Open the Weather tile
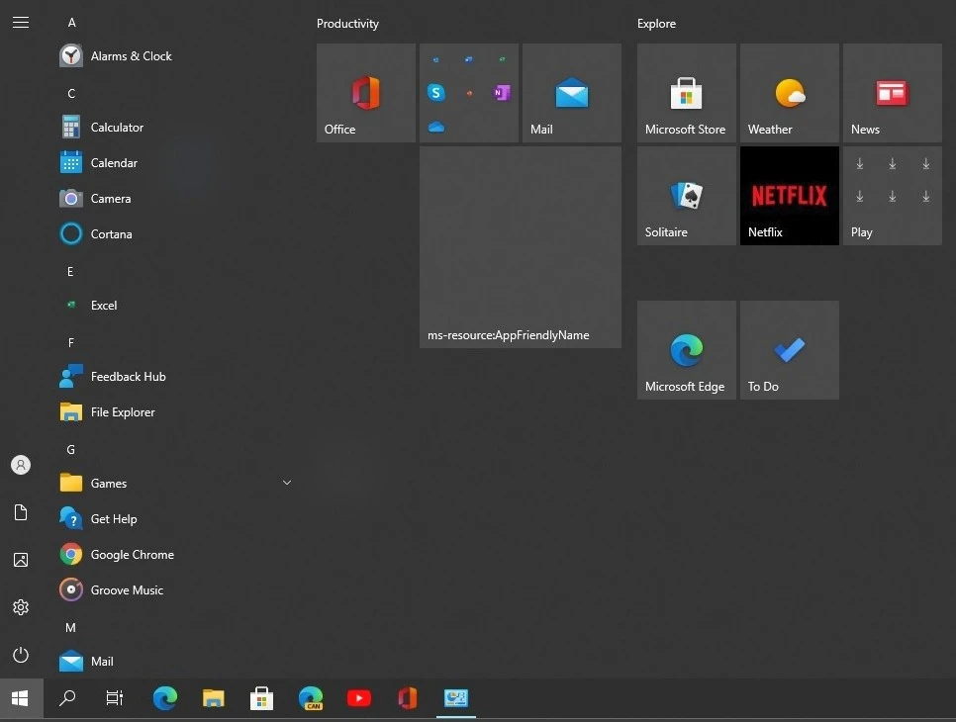Viewport: 956px width, 722px height. (789, 92)
